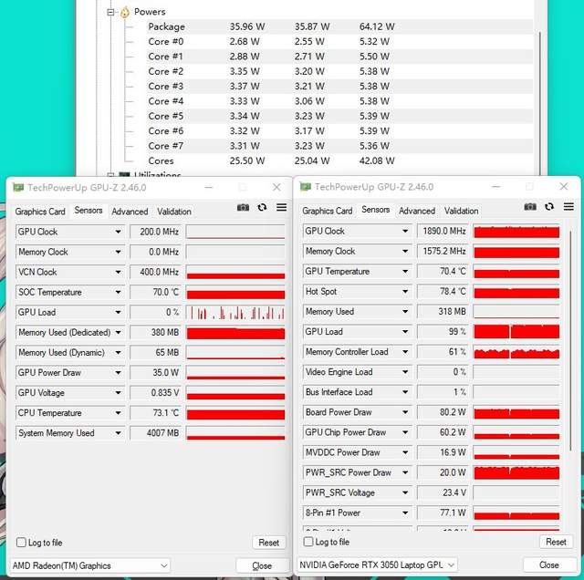Viewport: 584px width, 580px height.
Task: Click Package max value 64.12 W
Action: 377,26
